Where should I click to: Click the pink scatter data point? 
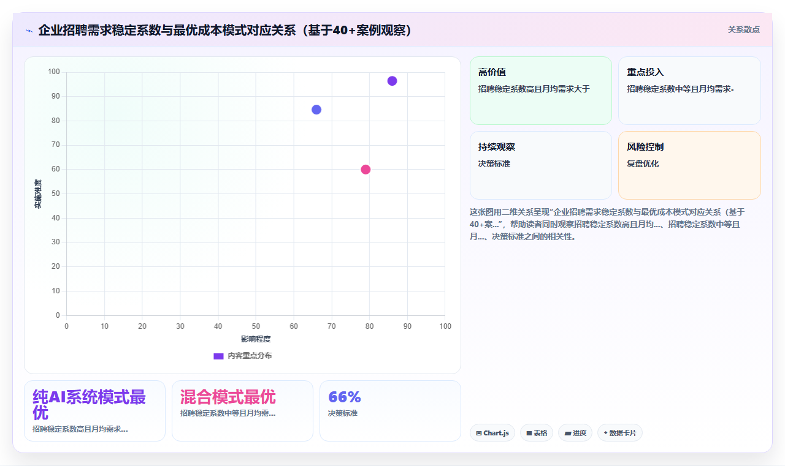click(366, 170)
